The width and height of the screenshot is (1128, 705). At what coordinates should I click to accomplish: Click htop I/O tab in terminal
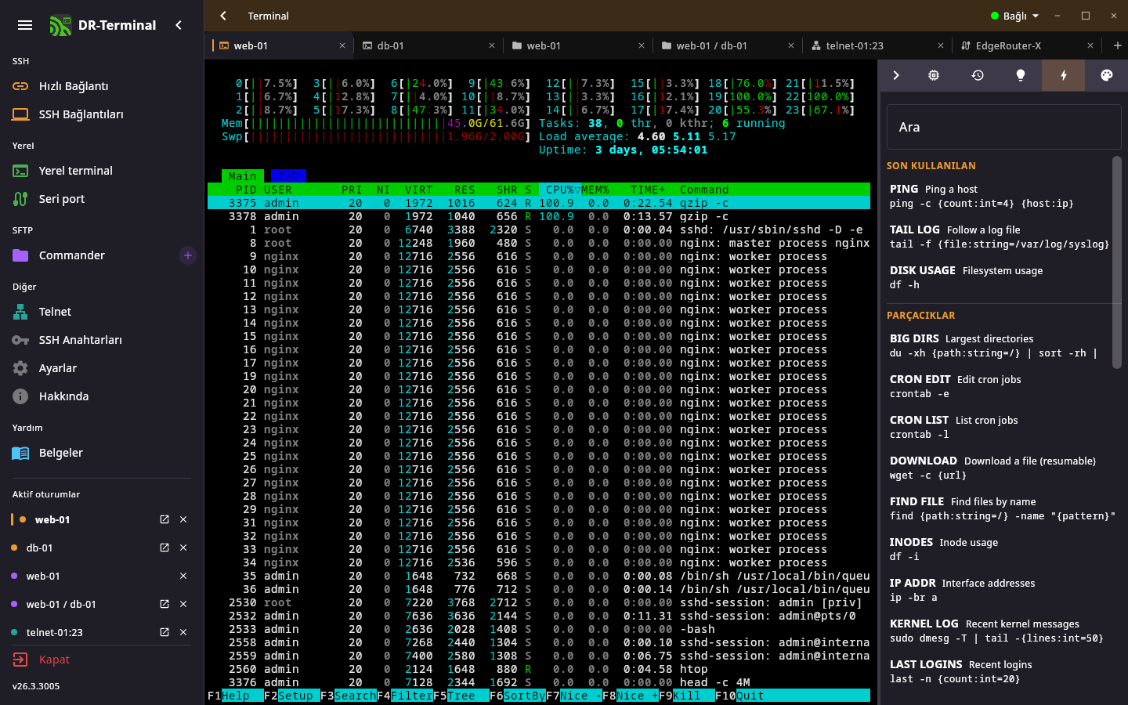288,176
